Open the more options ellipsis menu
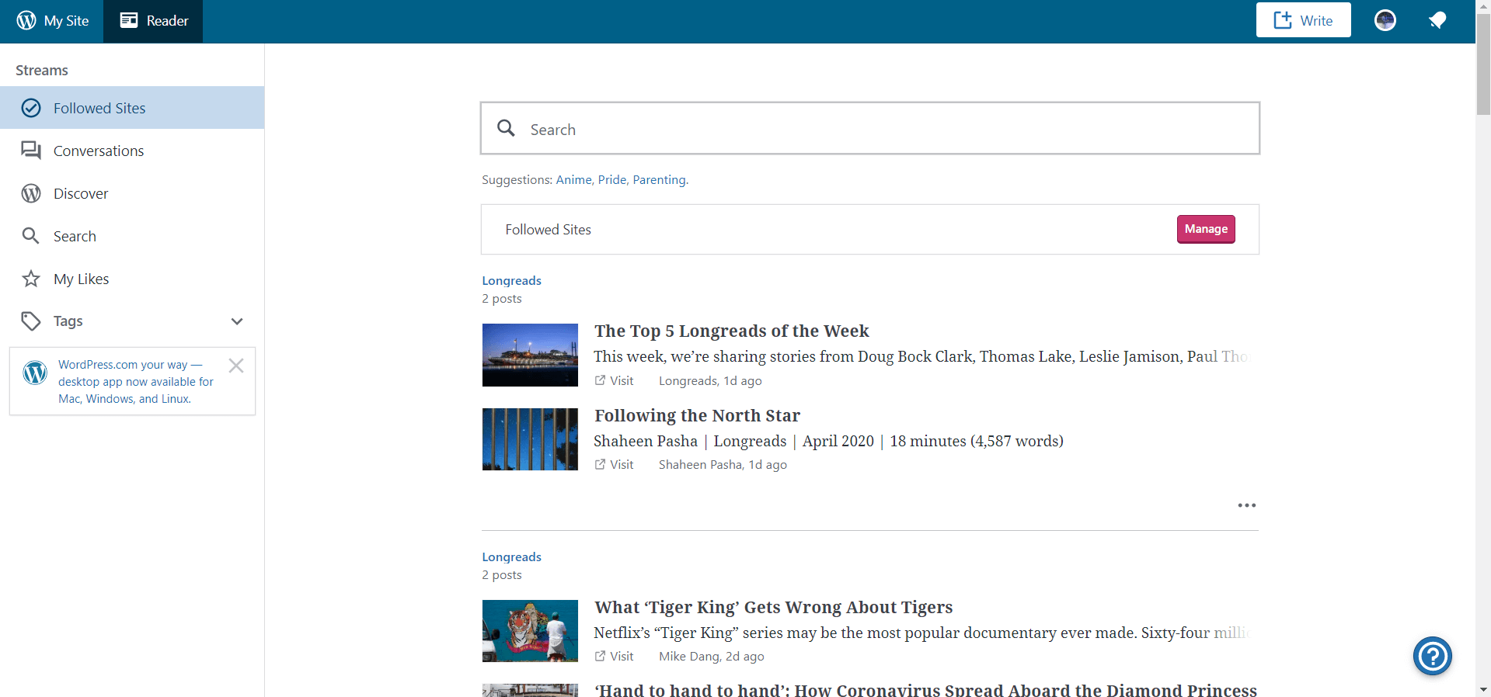 (x=1246, y=505)
